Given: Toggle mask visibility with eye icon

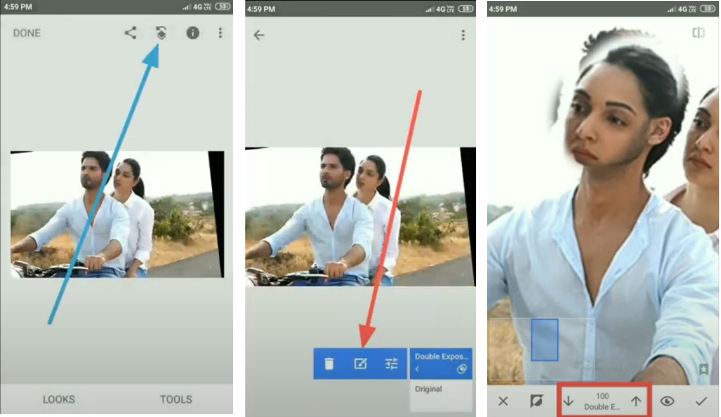Looking at the screenshot, I should tap(667, 401).
